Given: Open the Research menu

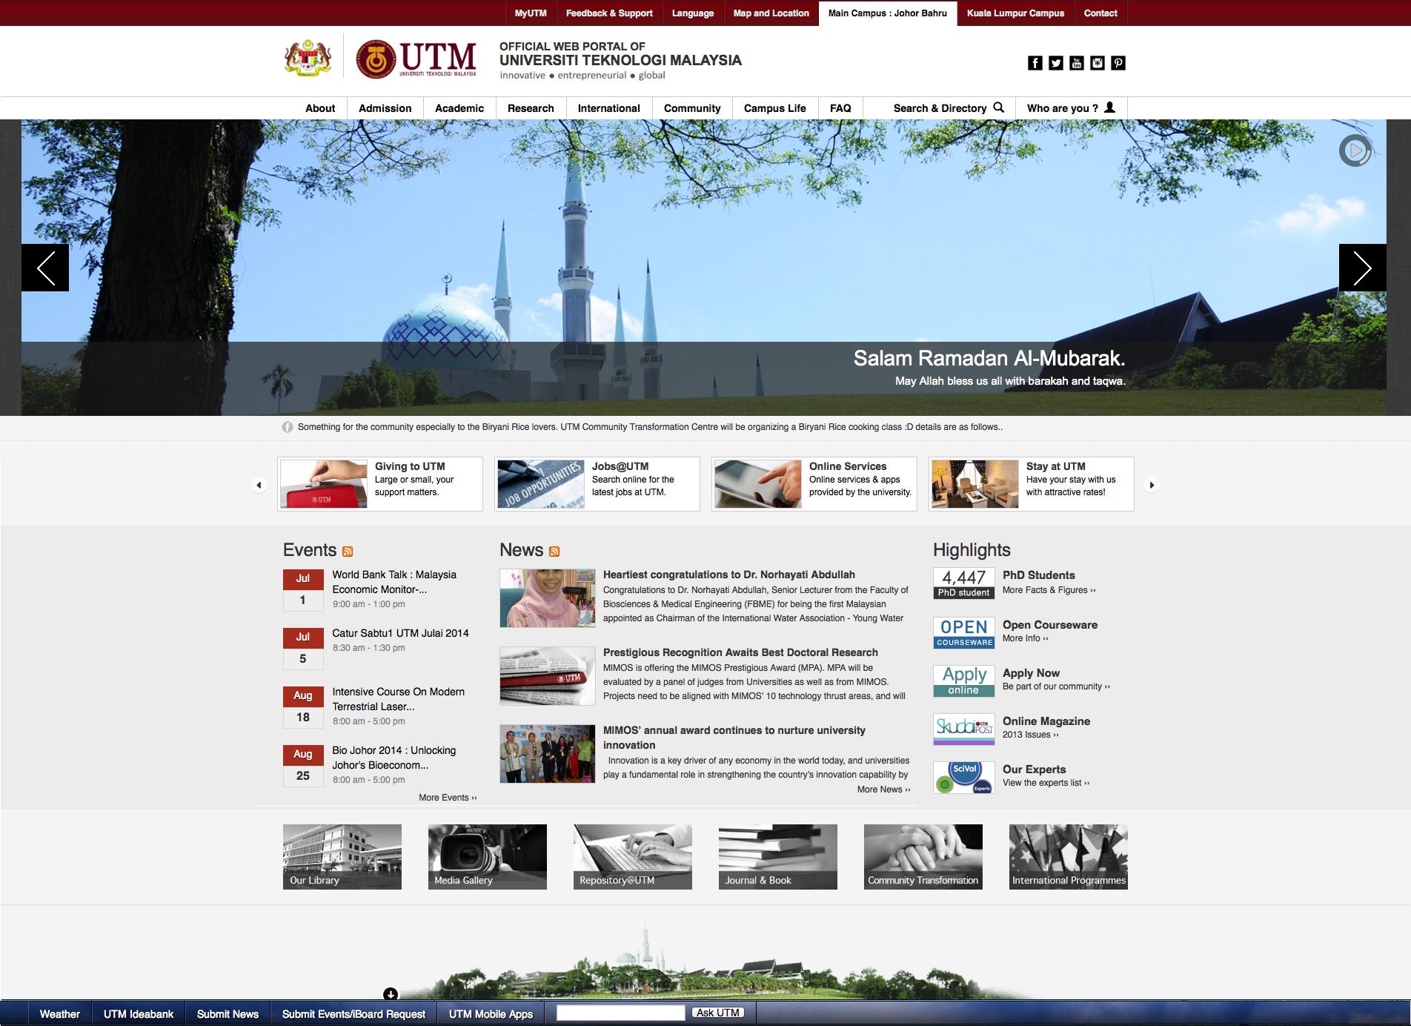Looking at the screenshot, I should pyautogui.click(x=531, y=108).
